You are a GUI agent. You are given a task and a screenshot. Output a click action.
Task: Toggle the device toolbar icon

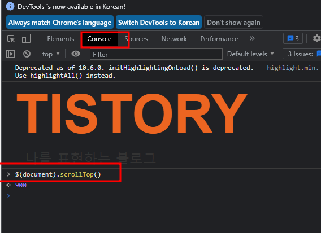[x=26, y=38]
